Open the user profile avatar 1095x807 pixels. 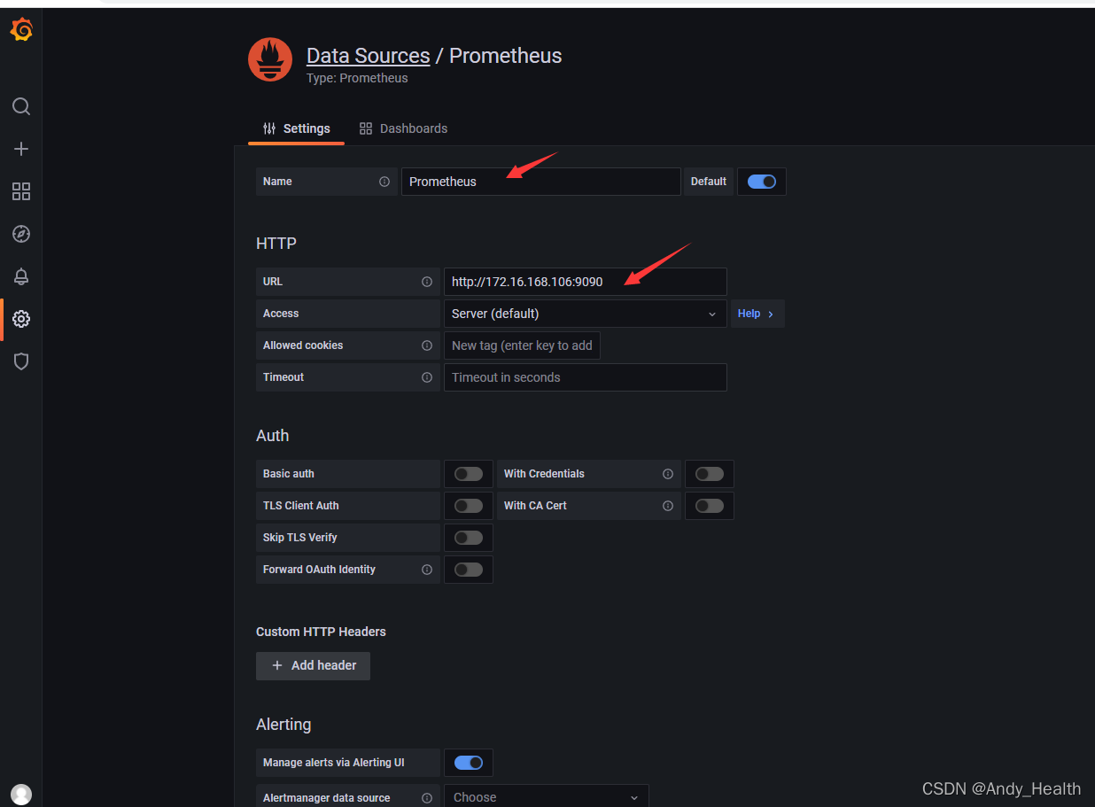pyautogui.click(x=21, y=795)
